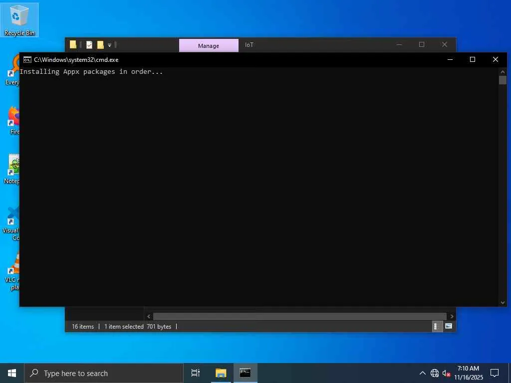This screenshot has height=383, width=511.
Task: Click the Command Prompt taskbar icon
Action: (245, 373)
